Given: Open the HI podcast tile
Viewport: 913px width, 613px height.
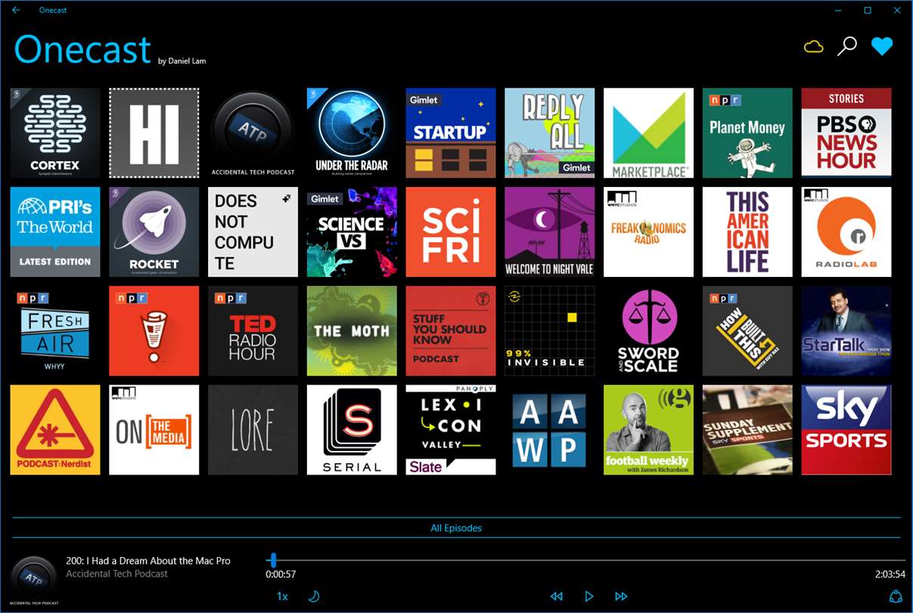Looking at the screenshot, I should click(x=154, y=133).
